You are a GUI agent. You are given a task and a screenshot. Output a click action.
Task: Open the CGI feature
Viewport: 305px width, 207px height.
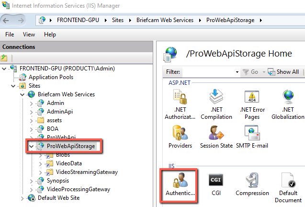pyautogui.click(x=216, y=184)
